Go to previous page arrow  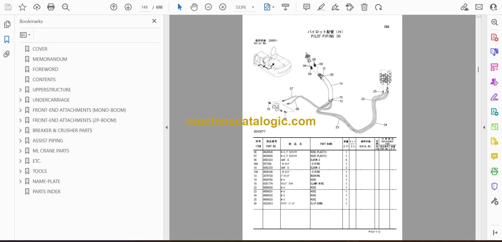tap(114, 7)
